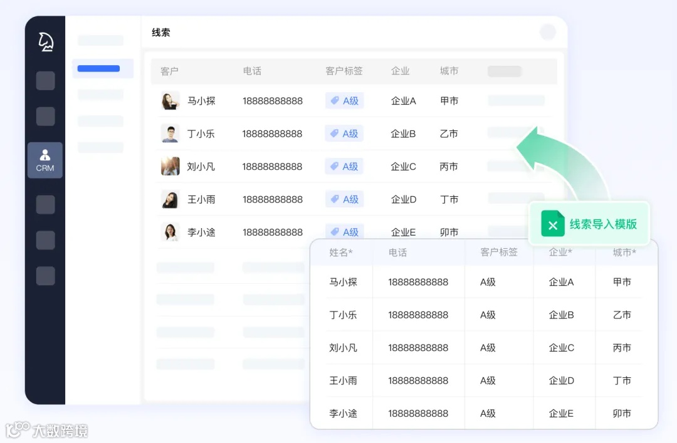Click the 客户标签 column header
This screenshot has width=677, height=443.
pos(344,71)
